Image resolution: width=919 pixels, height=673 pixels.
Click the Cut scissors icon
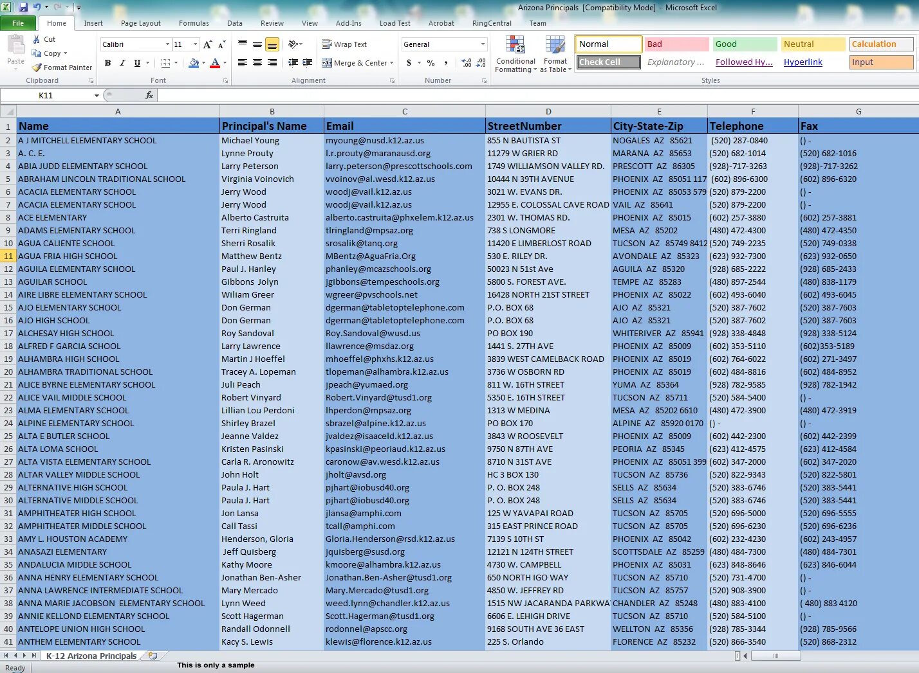37,40
